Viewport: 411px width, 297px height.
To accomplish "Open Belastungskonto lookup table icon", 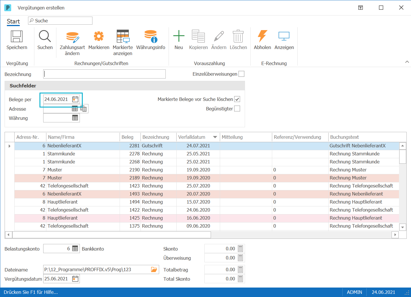I will [x=75, y=249].
